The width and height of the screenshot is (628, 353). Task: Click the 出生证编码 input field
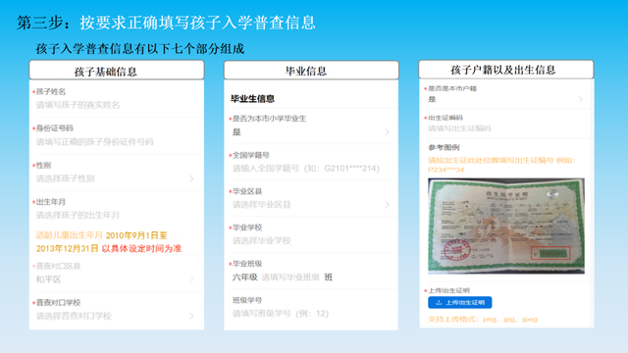459,128
